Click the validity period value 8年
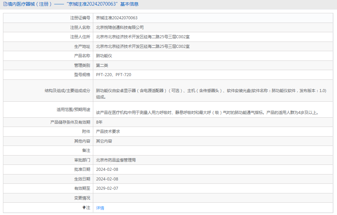Screen dimensions: 337x215 pyautogui.click(x=99, y=122)
